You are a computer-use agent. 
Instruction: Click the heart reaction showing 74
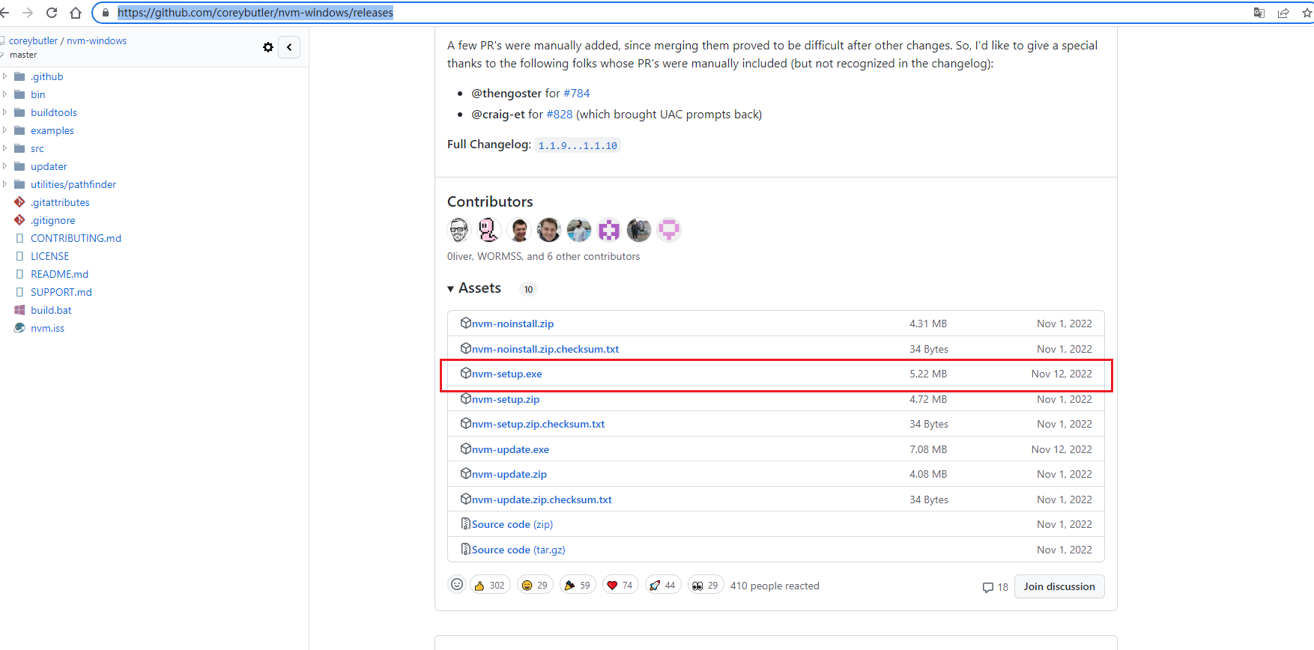pyautogui.click(x=620, y=585)
